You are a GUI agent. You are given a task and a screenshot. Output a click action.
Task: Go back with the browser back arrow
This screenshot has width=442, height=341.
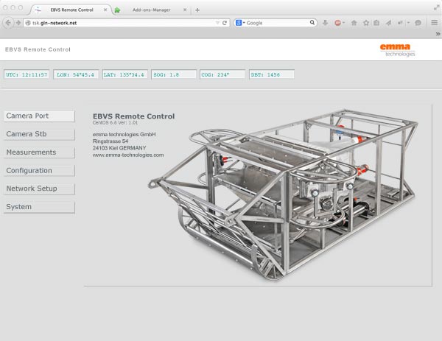coord(8,23)
